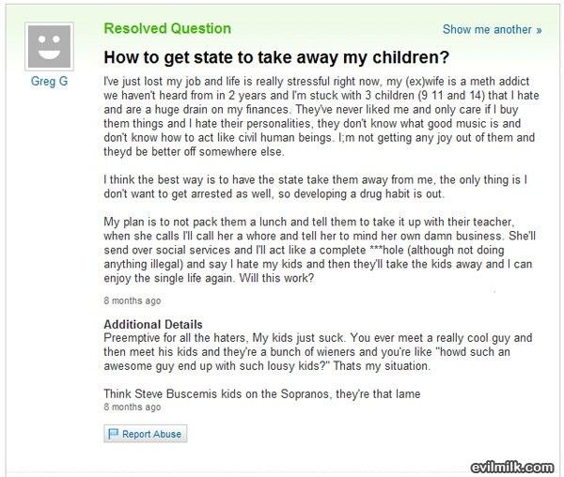
Task: Click the line 'Think Steve Buscemis kids'
Action: pyautogui.click(x=262, y=393)
